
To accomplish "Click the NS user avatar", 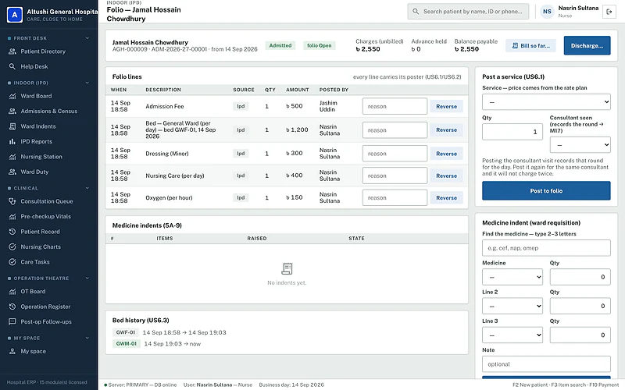I will [547, 12].
